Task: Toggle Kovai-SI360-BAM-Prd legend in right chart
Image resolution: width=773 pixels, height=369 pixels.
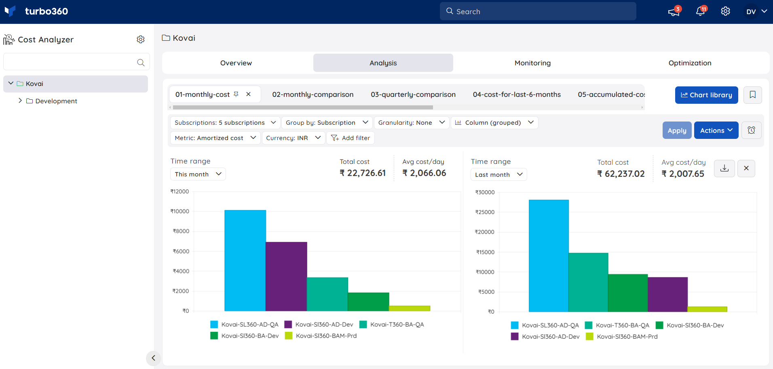Action: pos(622,337)
